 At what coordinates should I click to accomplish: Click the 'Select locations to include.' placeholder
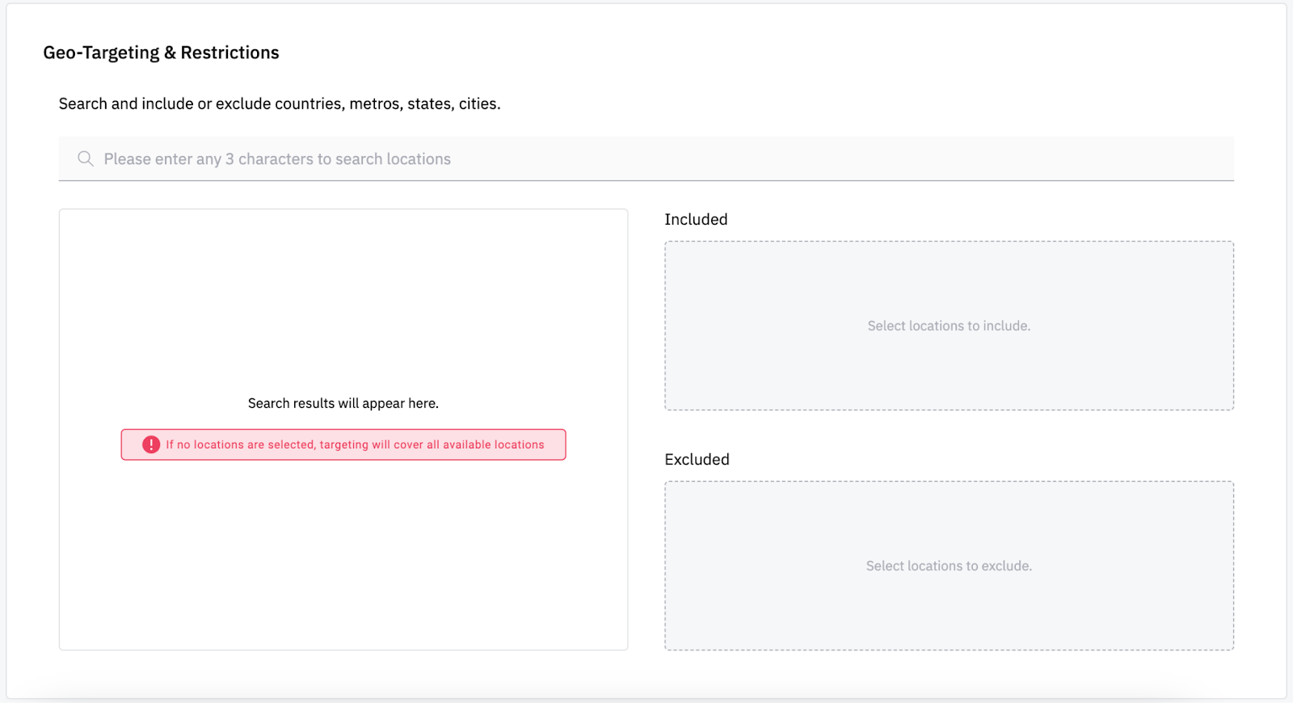pyautogui.click(x=949, y=326)
